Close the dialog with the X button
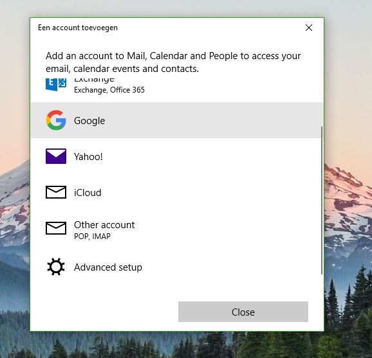This screenshot has width=372, height=358. [309, 28]
